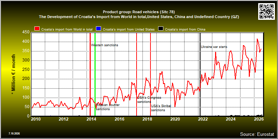This screenshot has width=278, height=139.
Task: Click the "Western sanctions" annotation
Action: click(105, 45)
